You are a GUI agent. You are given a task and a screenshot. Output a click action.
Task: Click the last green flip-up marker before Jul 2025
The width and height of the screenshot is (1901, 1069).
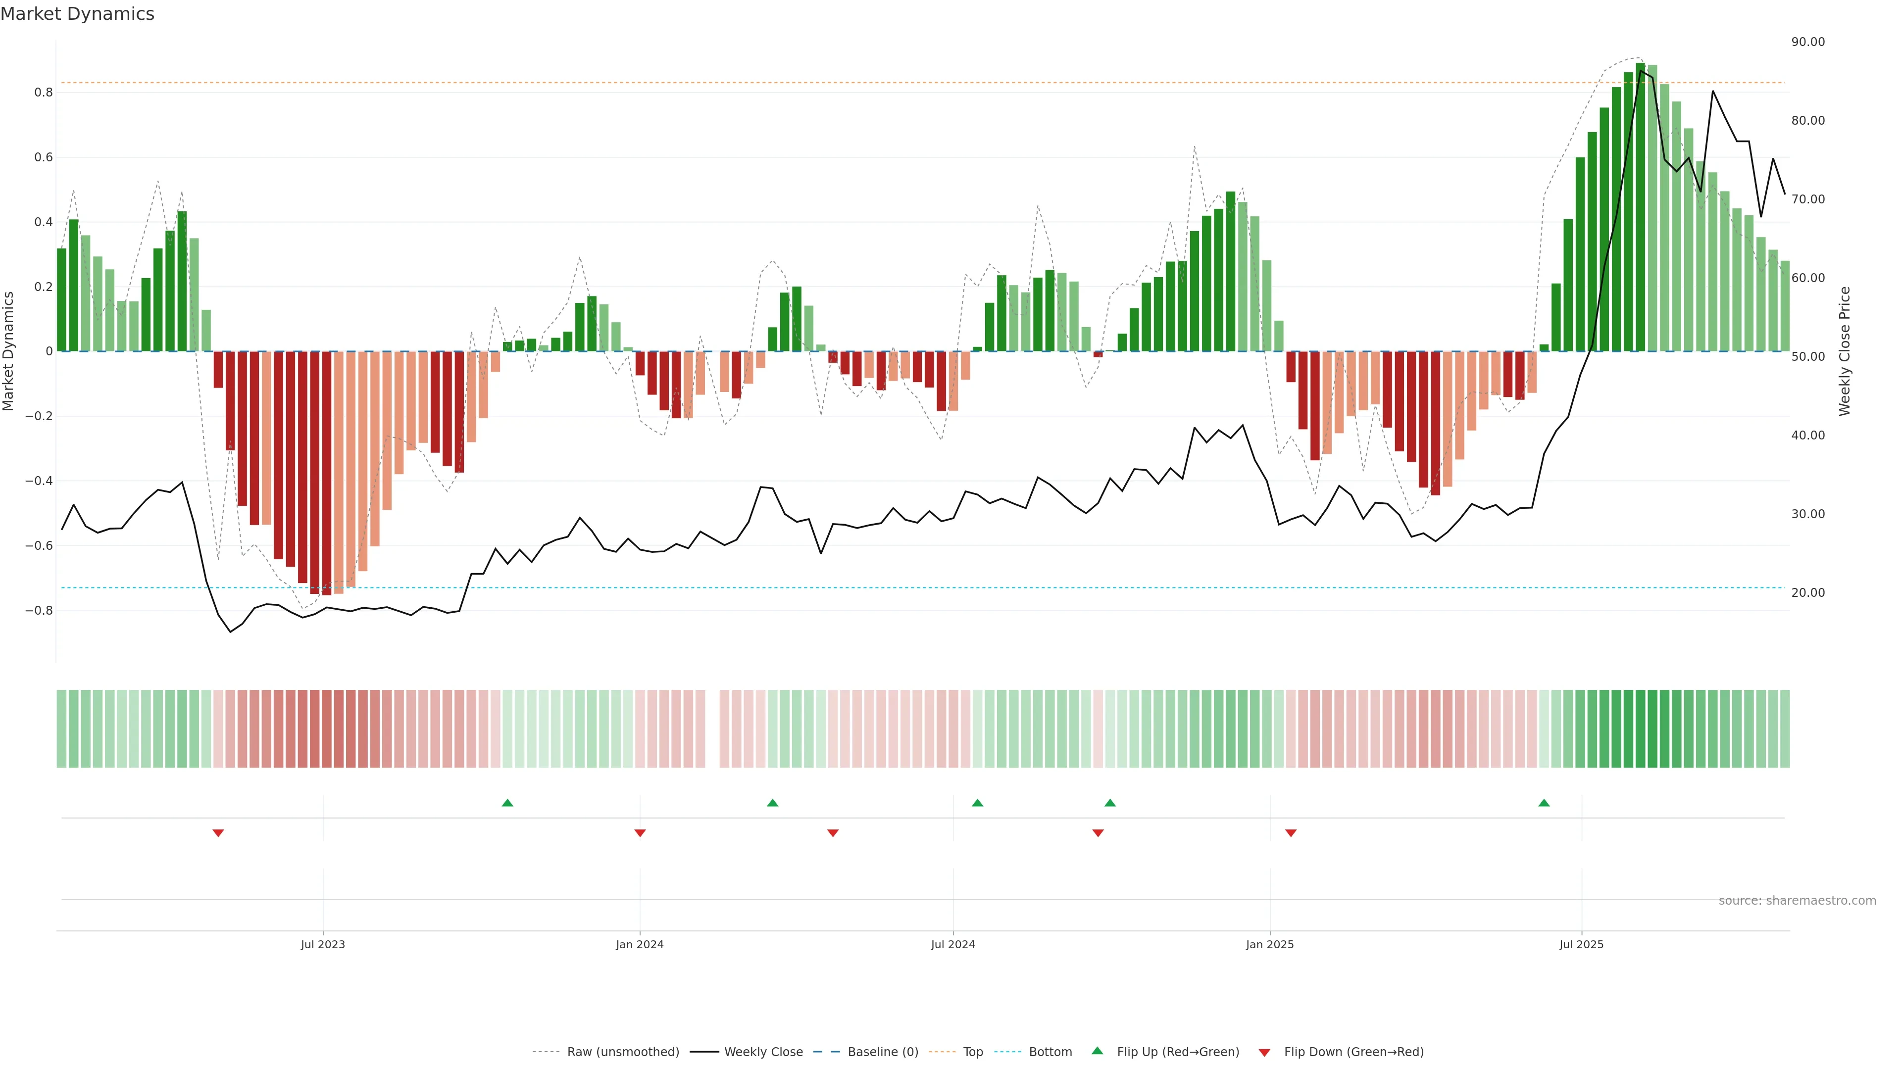click(1544, 803)
